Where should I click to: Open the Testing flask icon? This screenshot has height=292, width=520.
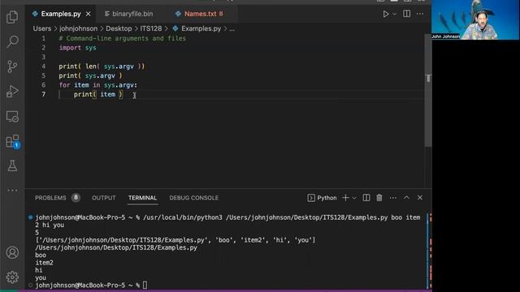point(12,165)
